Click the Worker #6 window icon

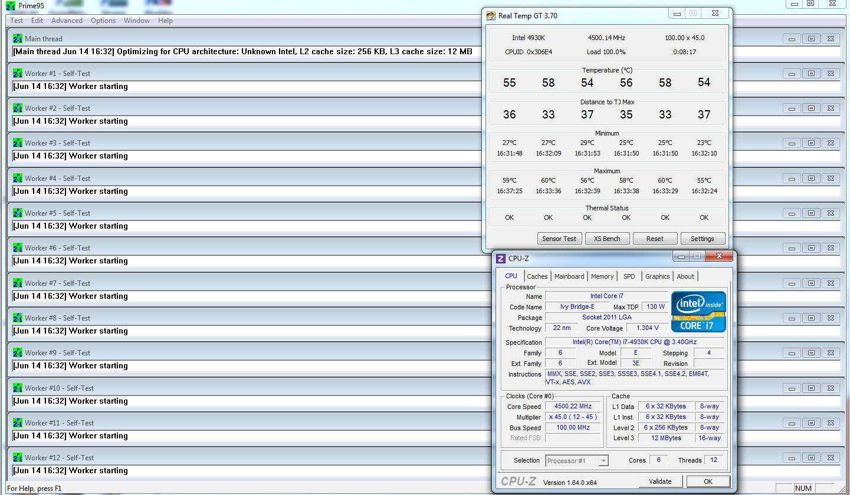[x=18, y=248]
